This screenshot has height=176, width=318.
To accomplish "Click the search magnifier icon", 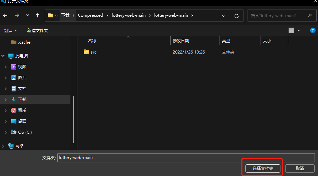I will coord(309,16).
